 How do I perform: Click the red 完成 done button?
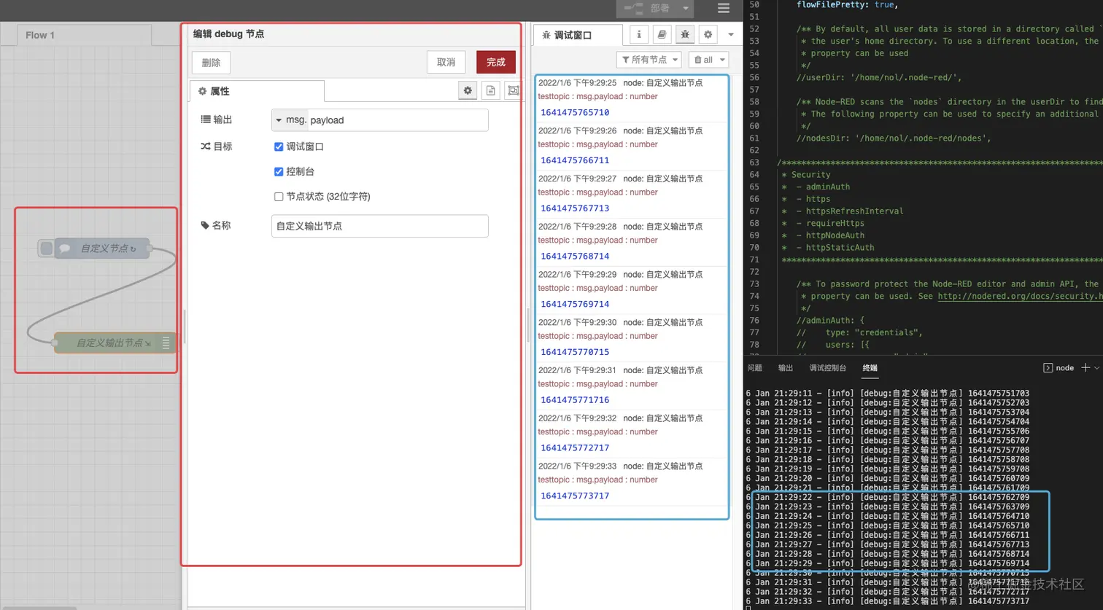click(x=496, y=62)
